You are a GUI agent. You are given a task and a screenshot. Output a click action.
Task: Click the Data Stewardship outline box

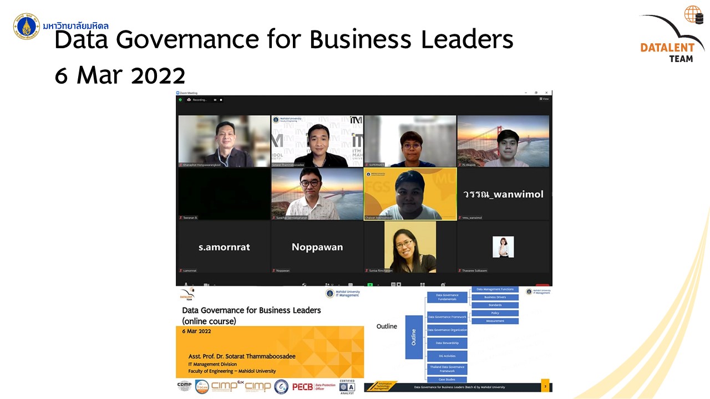[447, 343]
